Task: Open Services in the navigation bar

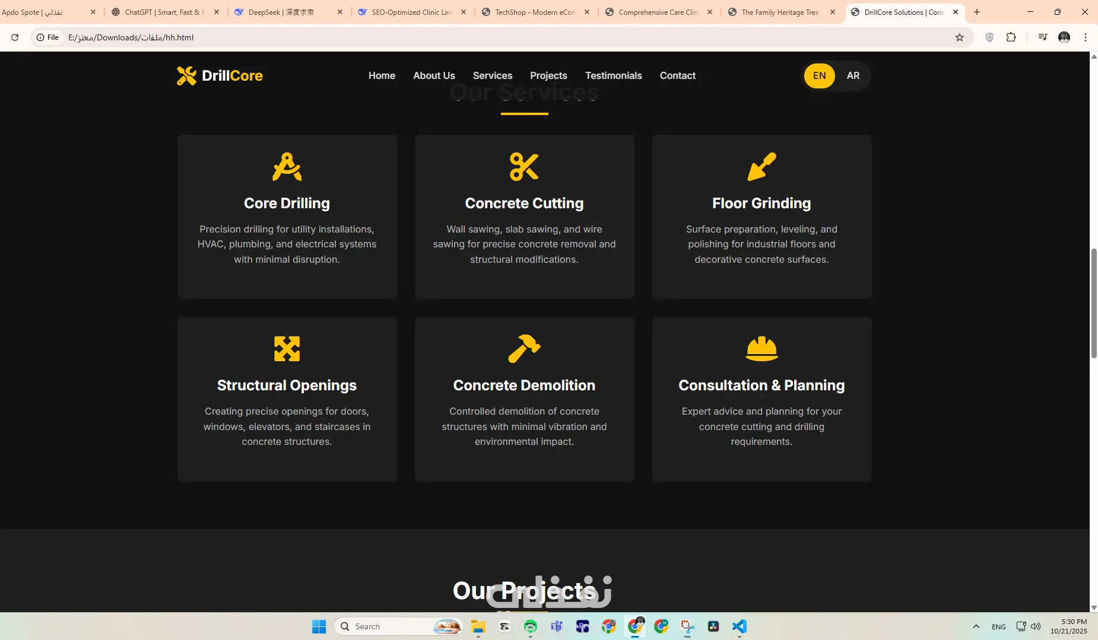Action: [x=493, y=76]
